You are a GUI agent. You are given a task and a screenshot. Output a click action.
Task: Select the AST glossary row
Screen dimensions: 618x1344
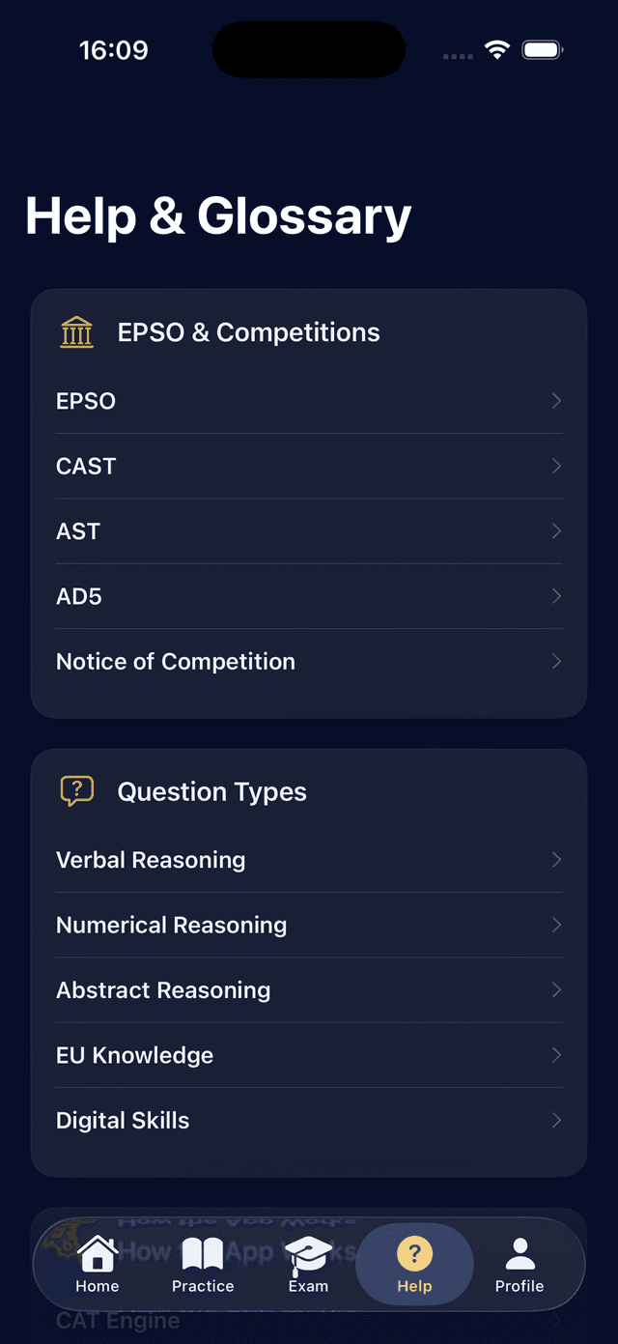tap(309, 530)
